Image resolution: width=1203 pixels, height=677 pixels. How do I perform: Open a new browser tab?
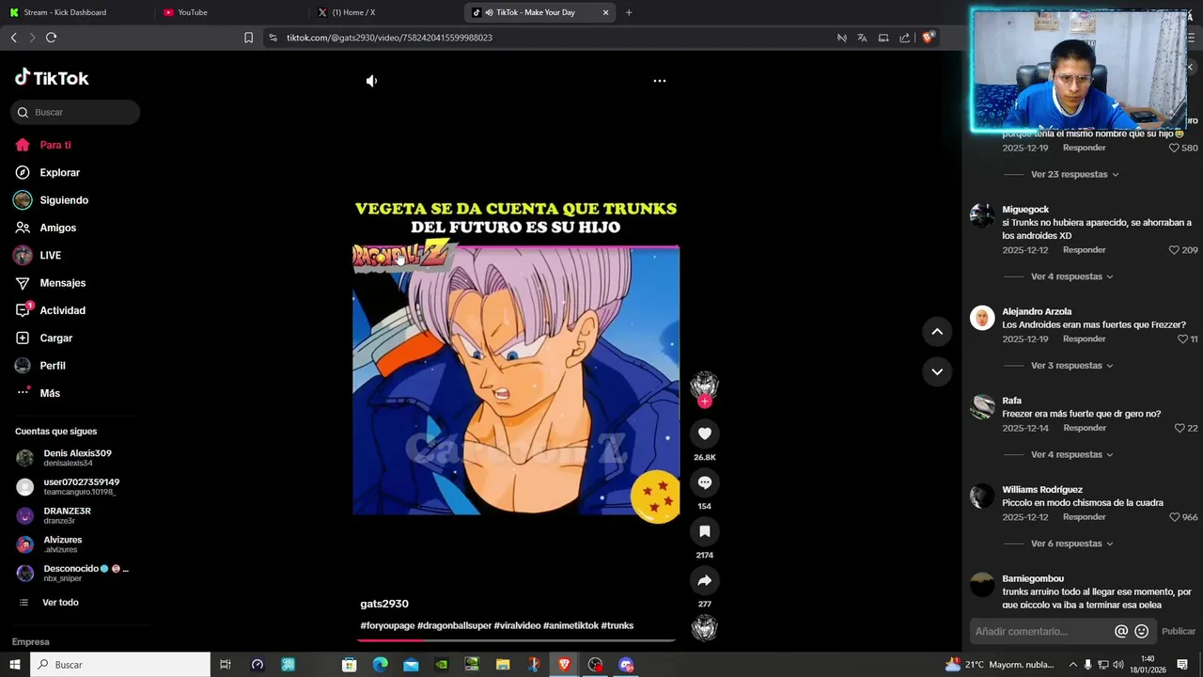point(629,12)
